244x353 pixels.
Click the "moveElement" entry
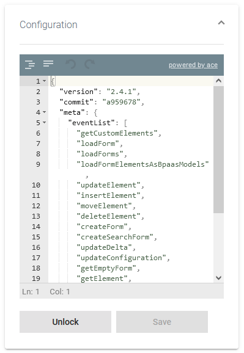106,206
